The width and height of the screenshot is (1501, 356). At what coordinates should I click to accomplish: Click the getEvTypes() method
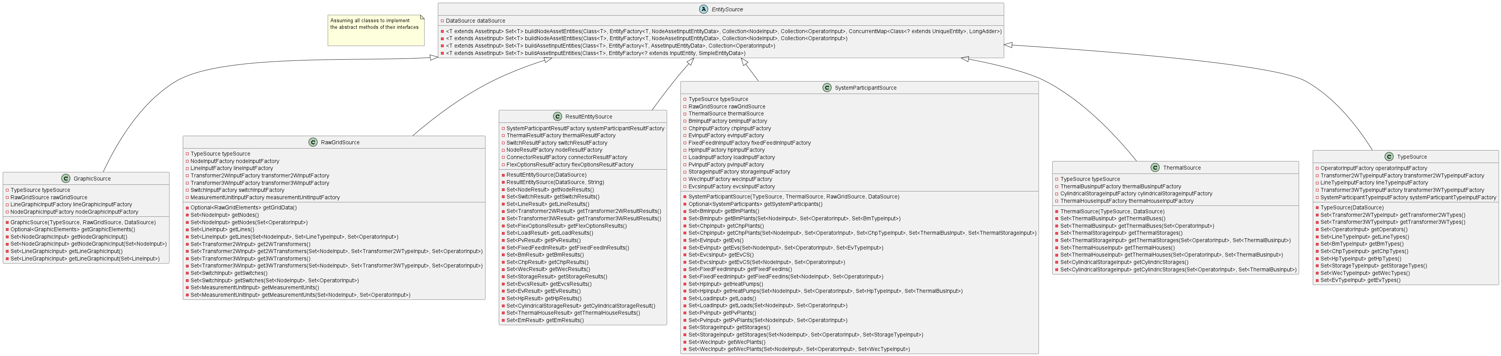point(1360,281)
